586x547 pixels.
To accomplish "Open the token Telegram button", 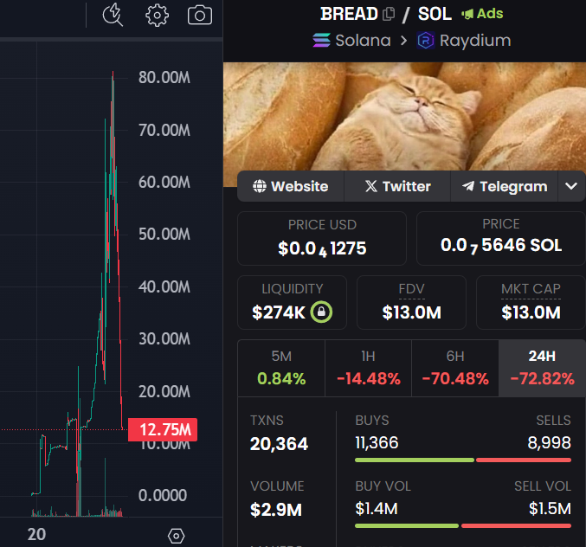I will point(504,186).
